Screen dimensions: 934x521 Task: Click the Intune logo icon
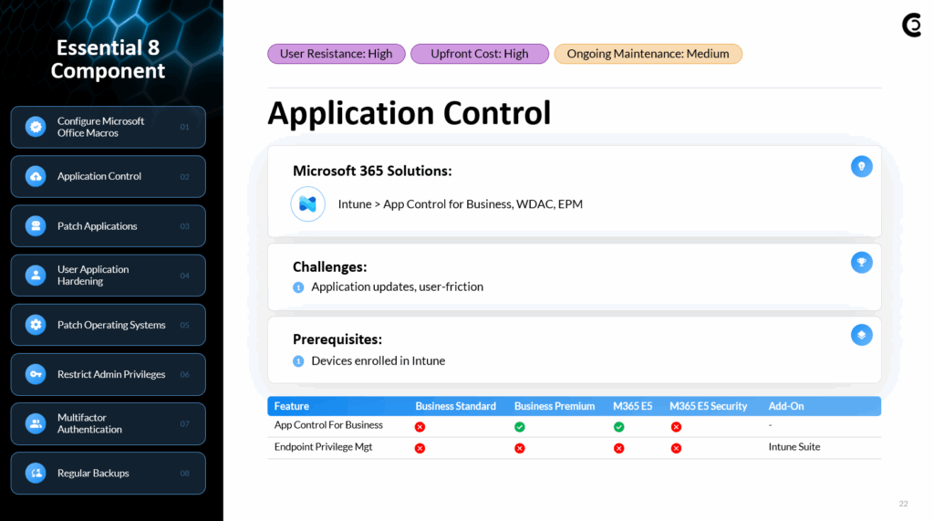pos(307,203)
